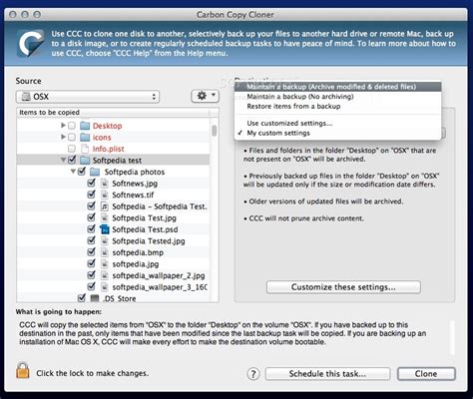Click the softpedia_wallpaper_2.jpg file icon
The width and height of the screenshot is (473, 399).
105,275
